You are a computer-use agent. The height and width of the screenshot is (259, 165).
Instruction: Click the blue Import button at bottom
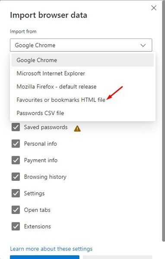(x=44, y=257)
